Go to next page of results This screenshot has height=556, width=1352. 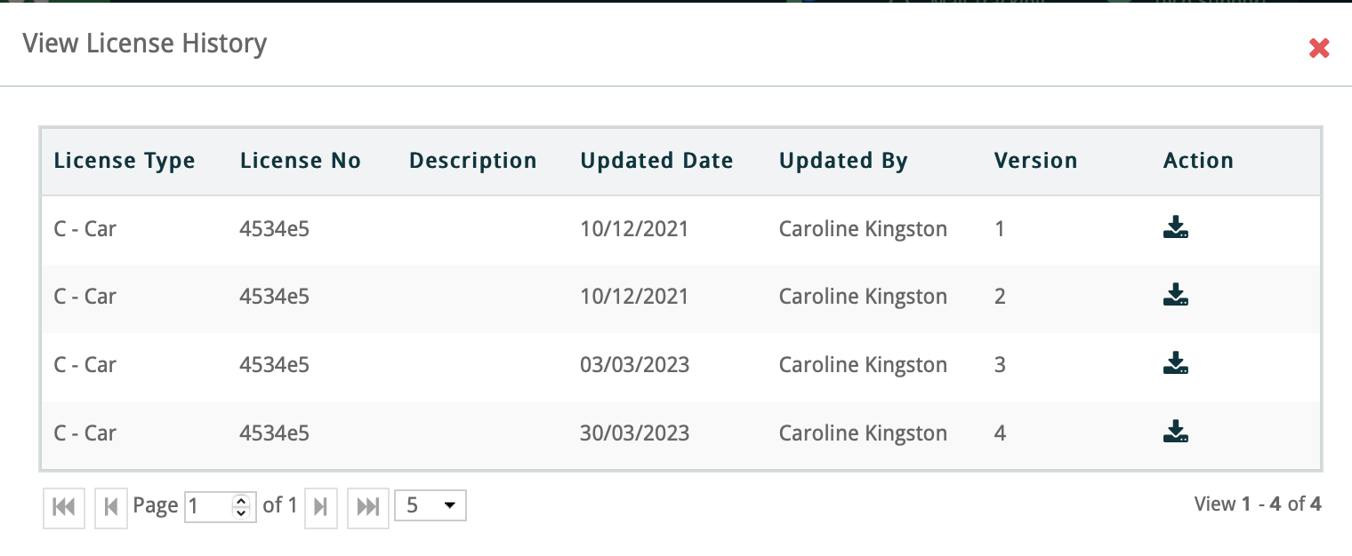(321, 506)
